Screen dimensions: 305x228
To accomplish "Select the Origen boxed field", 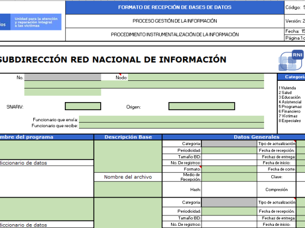I will (x=202, y=106).
